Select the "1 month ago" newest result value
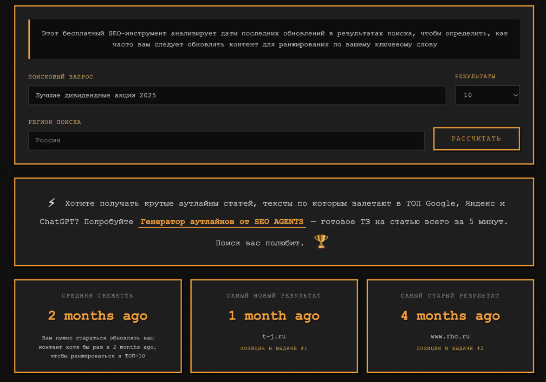Viewport: 546px width, 382px height. click(273, 316)
